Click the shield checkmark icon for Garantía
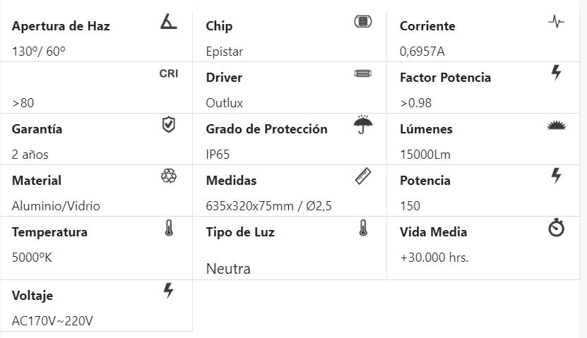This screenshot has height=338, width=587. click(168, 125)
